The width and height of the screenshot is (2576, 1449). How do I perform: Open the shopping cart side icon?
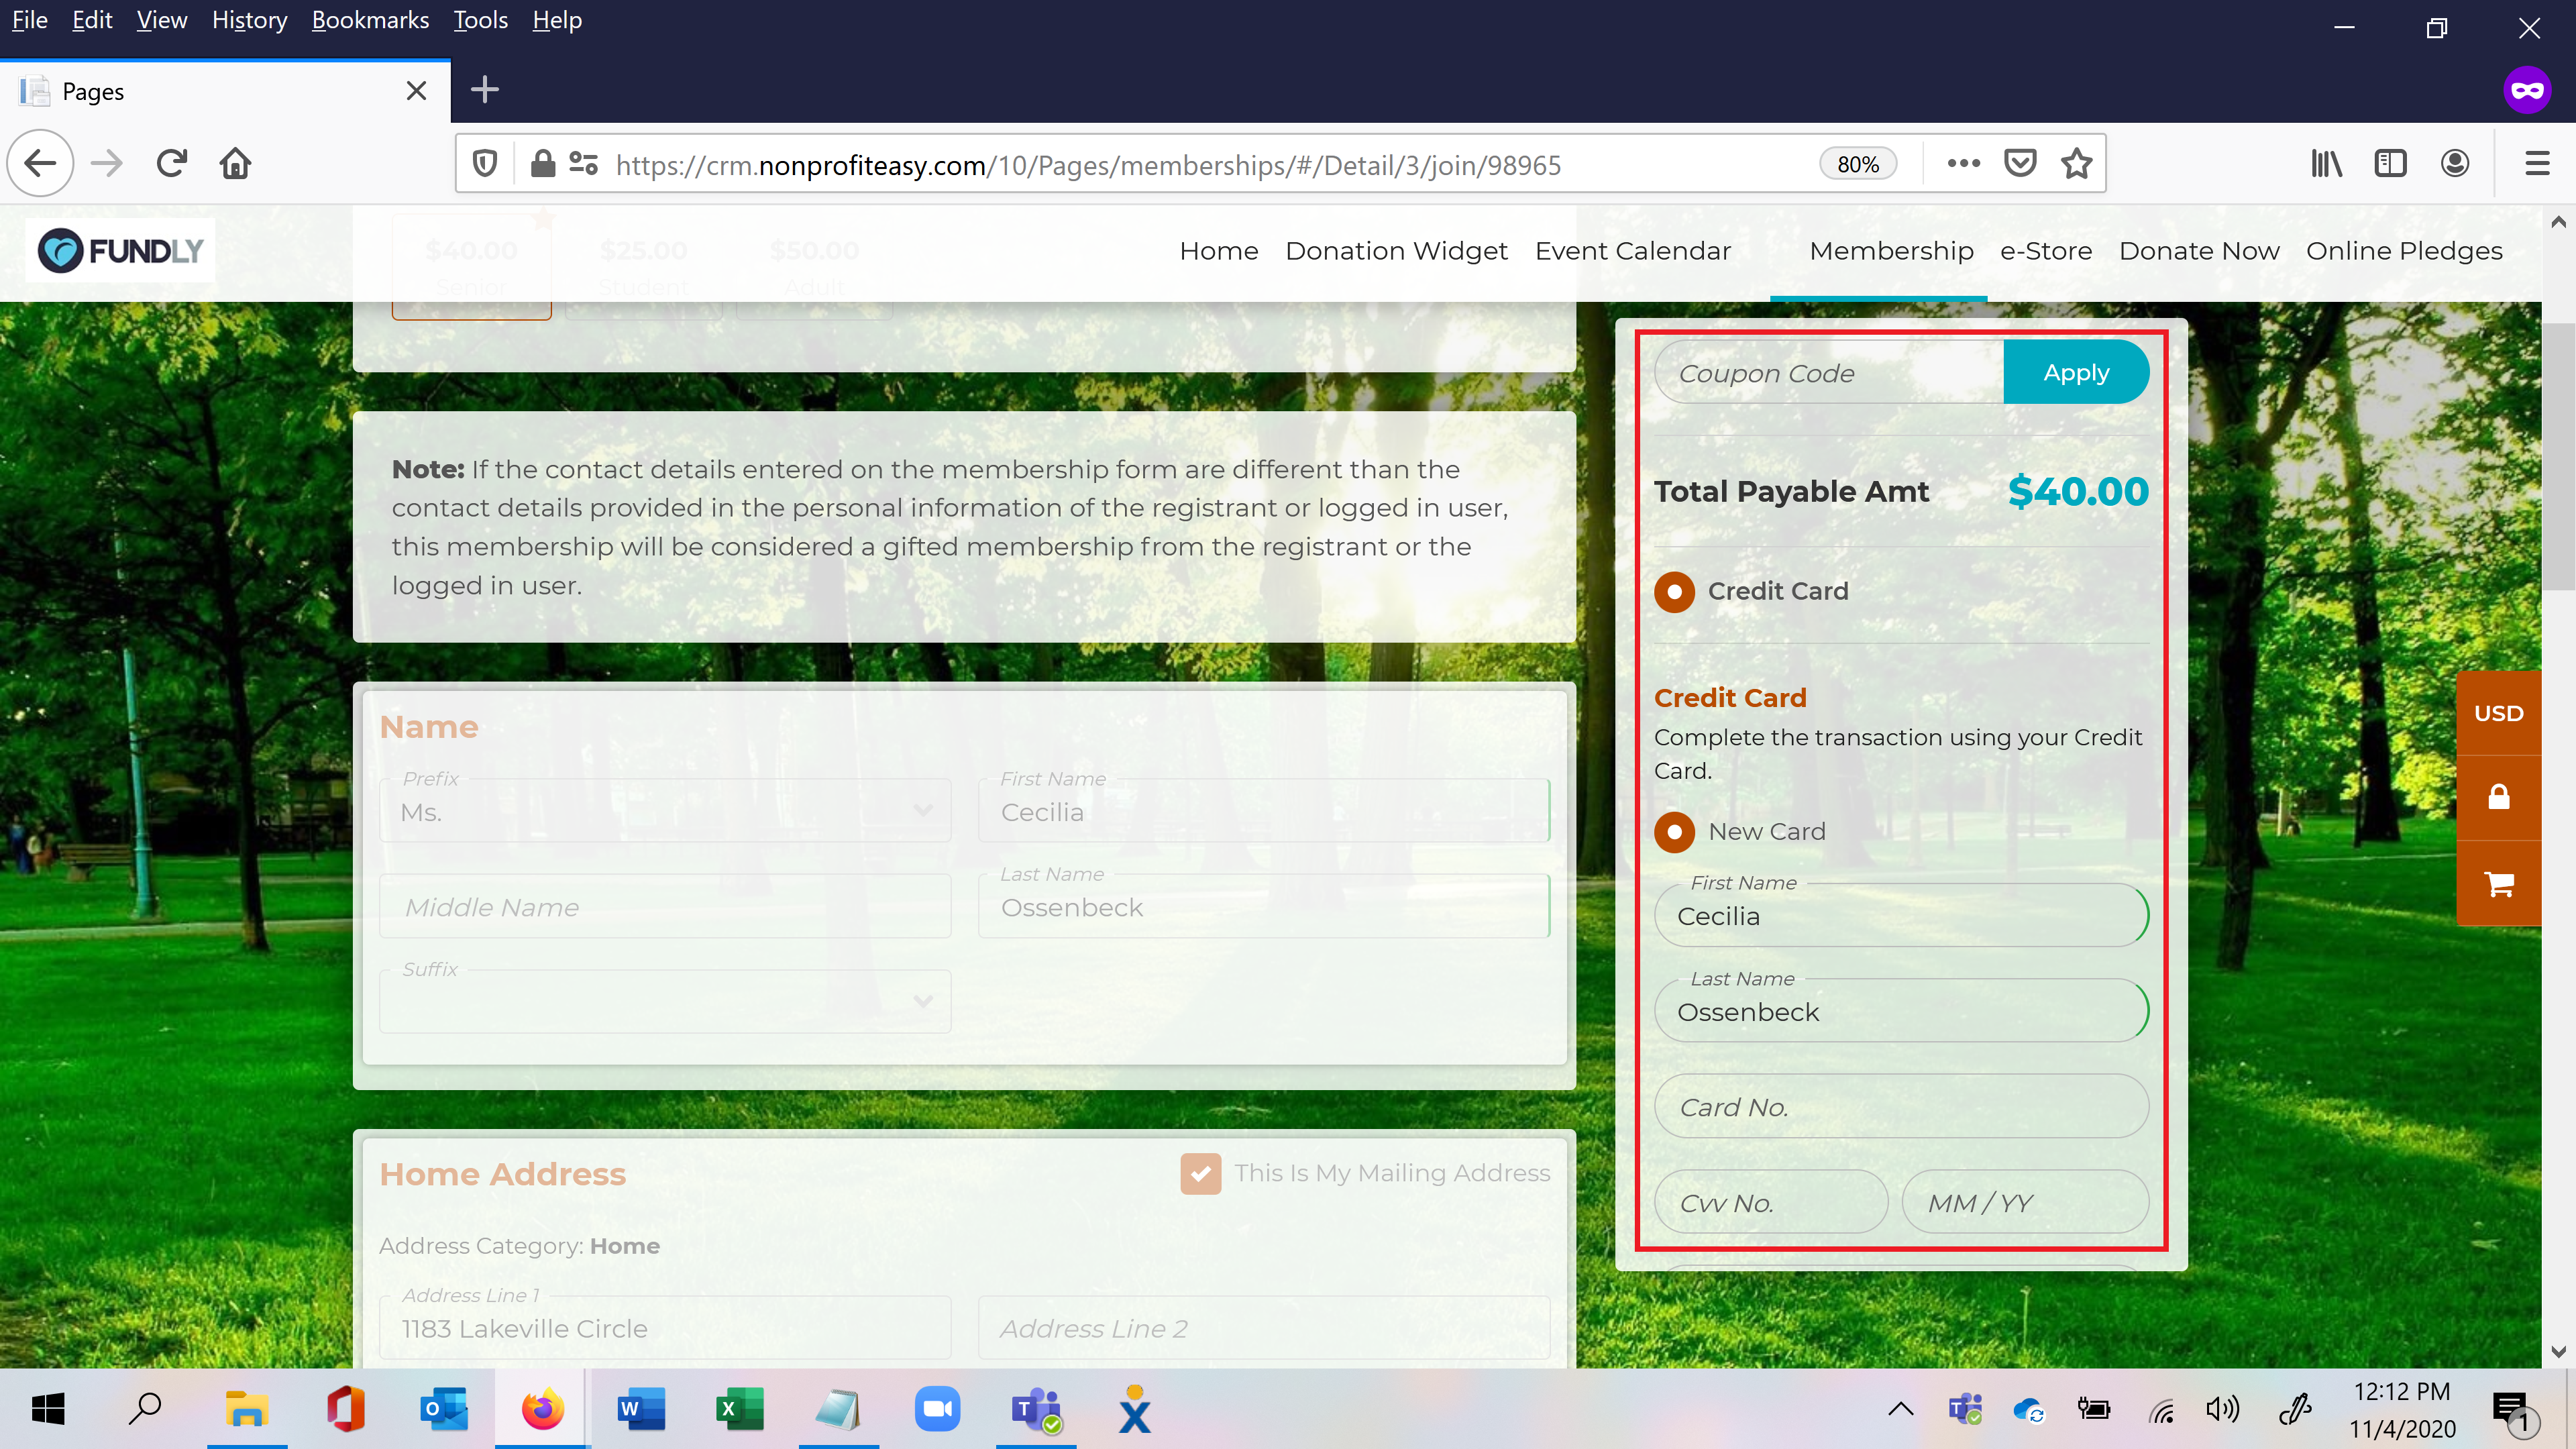[2498, 883]
